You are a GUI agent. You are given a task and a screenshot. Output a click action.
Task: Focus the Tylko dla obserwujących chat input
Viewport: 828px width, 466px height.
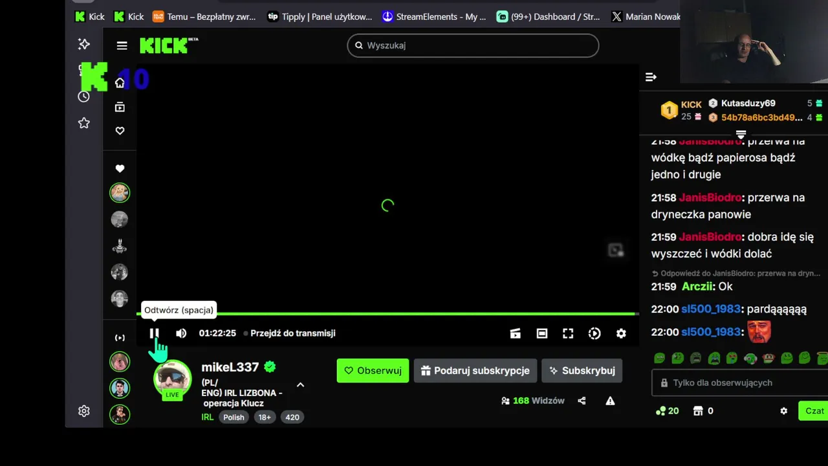739,383
